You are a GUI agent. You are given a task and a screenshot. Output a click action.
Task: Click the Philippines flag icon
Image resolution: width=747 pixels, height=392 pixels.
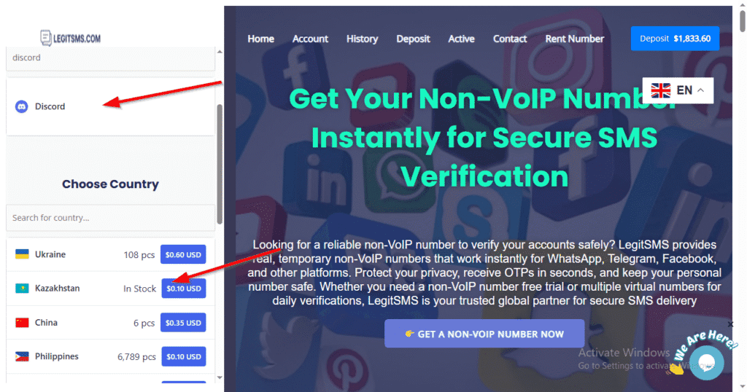pos(22,356)
